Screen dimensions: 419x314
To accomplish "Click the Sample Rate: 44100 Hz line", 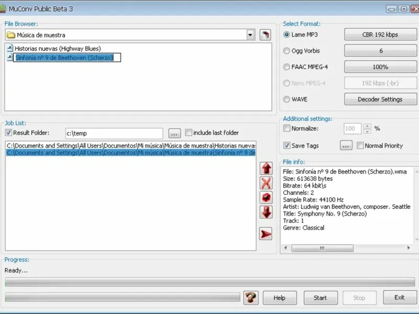I will (313, 200).
